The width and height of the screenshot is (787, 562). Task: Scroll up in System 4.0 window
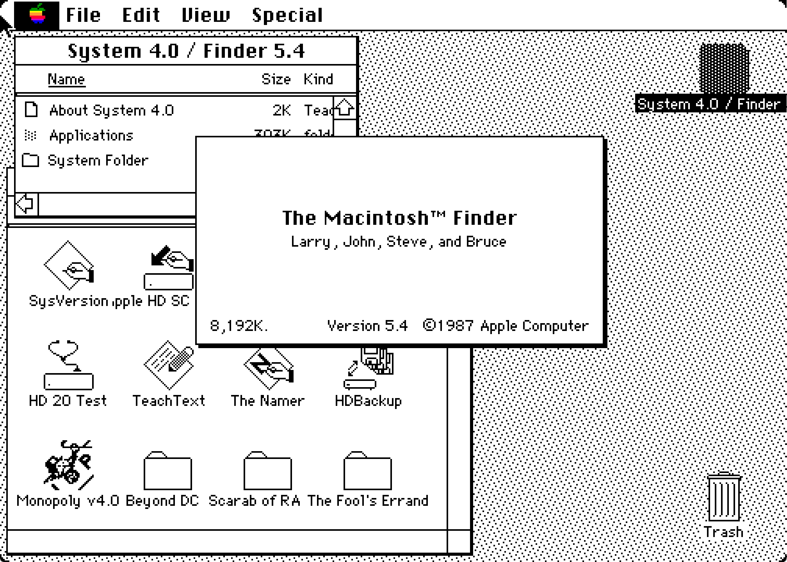[x=342, y=110]
